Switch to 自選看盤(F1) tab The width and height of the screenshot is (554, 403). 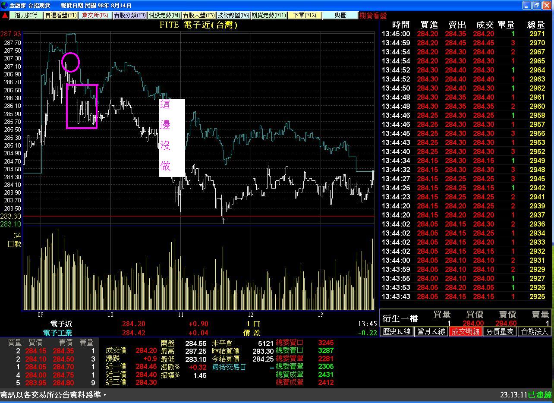pyautogui.click(x=61, y=15)
